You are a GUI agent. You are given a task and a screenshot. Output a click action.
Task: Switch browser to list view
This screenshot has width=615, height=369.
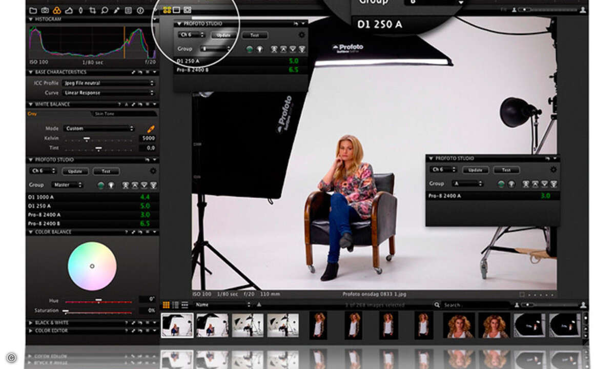click(x=175, y=305)
